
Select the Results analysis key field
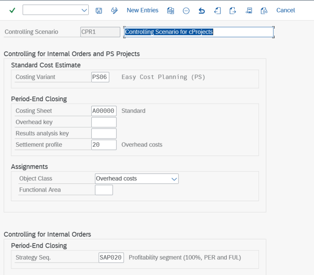point(104,134)
